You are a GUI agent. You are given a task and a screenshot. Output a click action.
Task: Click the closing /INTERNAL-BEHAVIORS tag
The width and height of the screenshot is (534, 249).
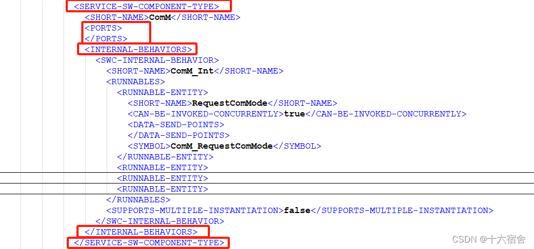coord(141,232)
